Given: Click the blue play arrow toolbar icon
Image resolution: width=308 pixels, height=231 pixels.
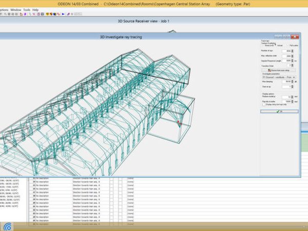Looking at the screenshot, I should point(63,14).
